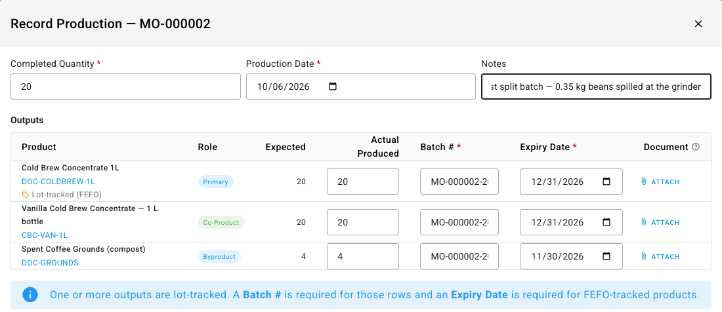Click the Co-Product role badge

click(x=221, y=222)
